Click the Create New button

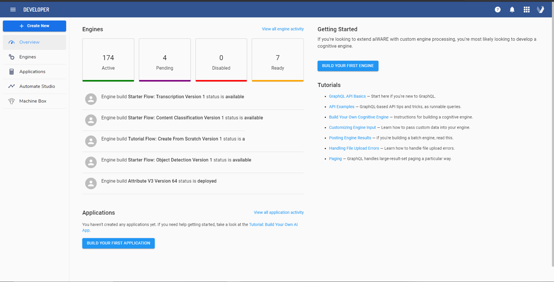(34, 26)
